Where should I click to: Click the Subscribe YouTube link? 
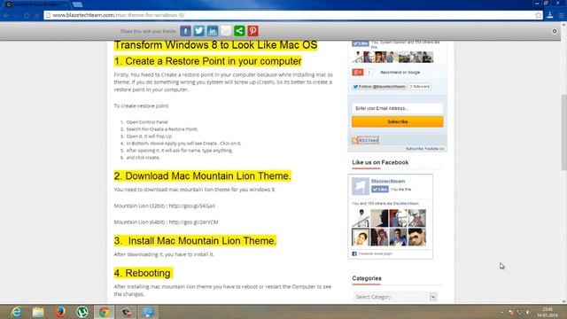point(425,149)
